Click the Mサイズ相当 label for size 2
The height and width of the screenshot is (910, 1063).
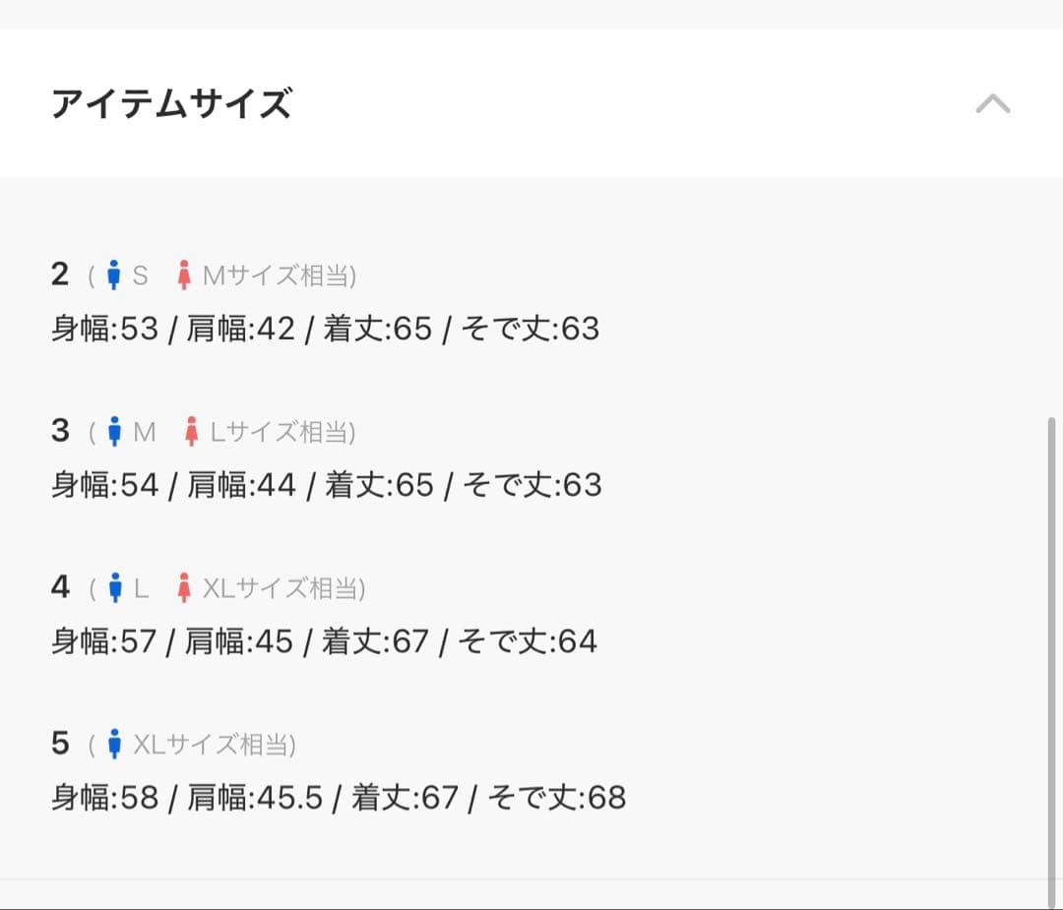tap(278, 275)
